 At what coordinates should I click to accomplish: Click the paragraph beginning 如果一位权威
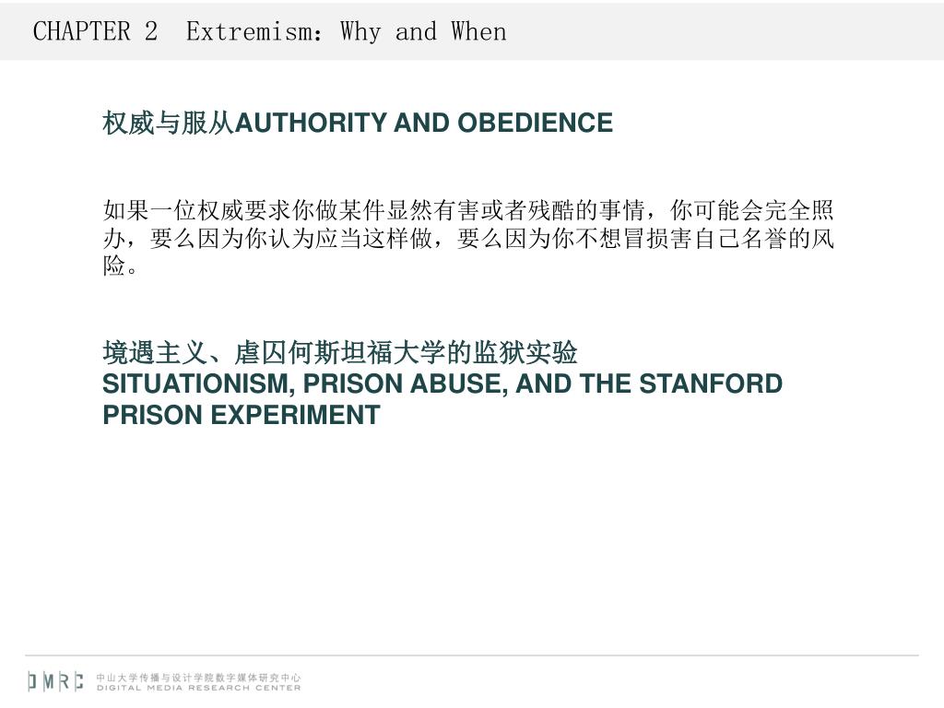click(x=468, y=238)
